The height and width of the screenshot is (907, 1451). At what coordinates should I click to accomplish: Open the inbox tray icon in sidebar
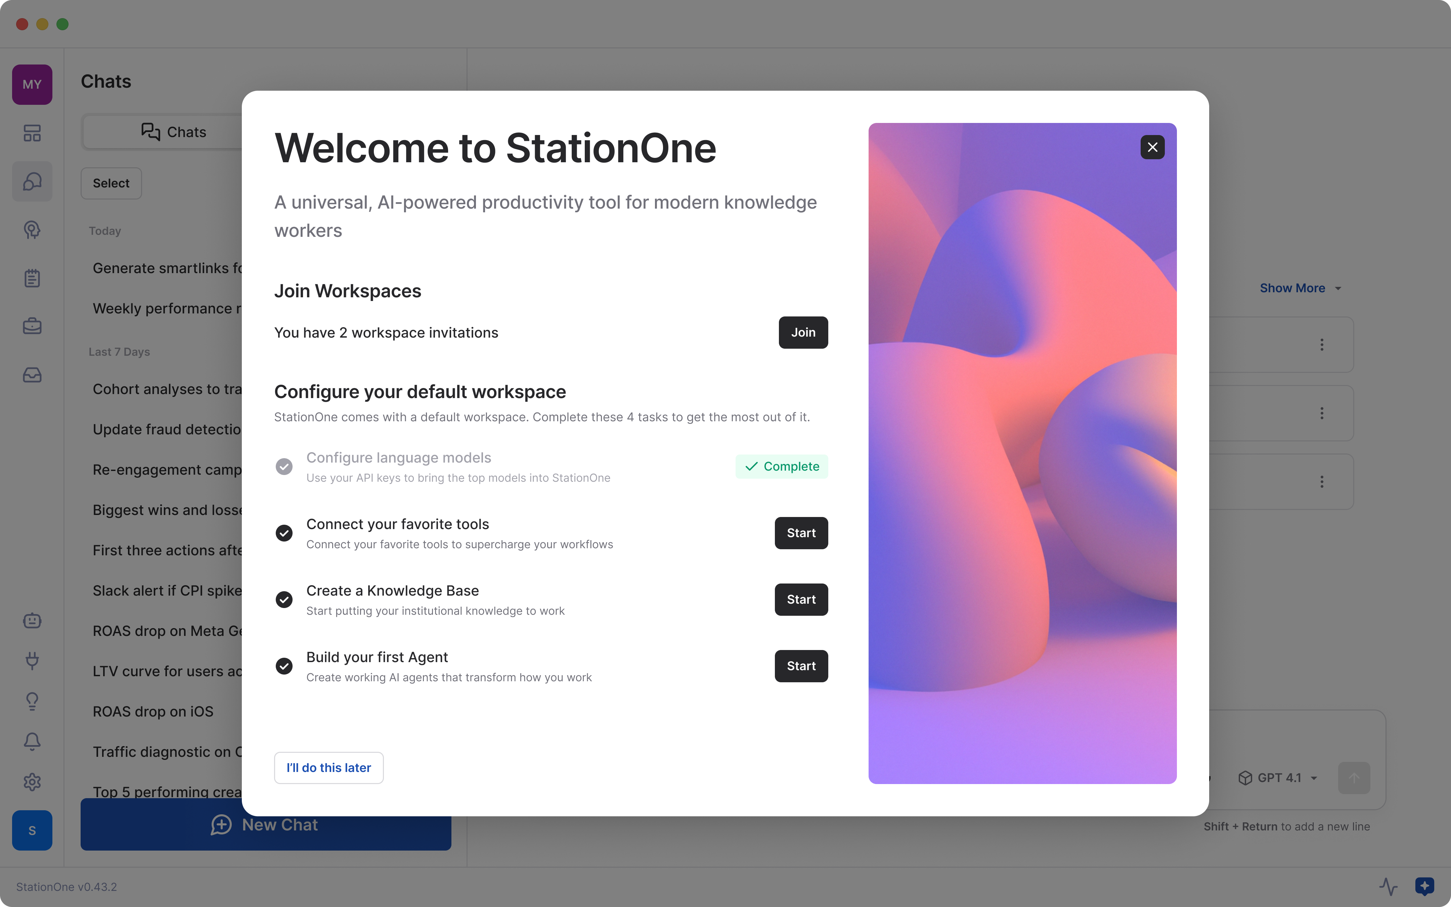pyautogui.click(x=32, y=374)
